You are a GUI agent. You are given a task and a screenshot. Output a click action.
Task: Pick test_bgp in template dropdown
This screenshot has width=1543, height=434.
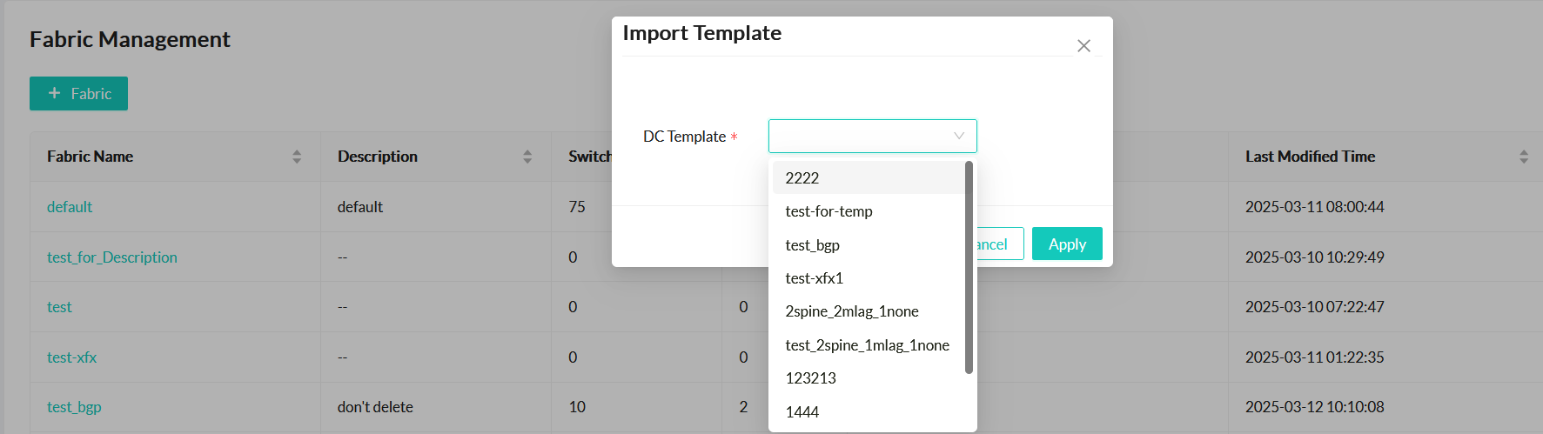point(812,245)
